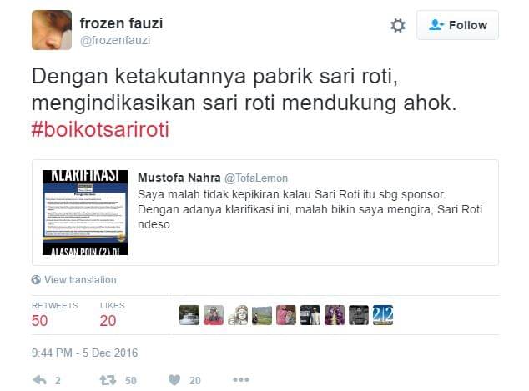The width and height of the screenshot is (529, 391).
Task: Click the reply arrow icon
Action: (39, 380)
